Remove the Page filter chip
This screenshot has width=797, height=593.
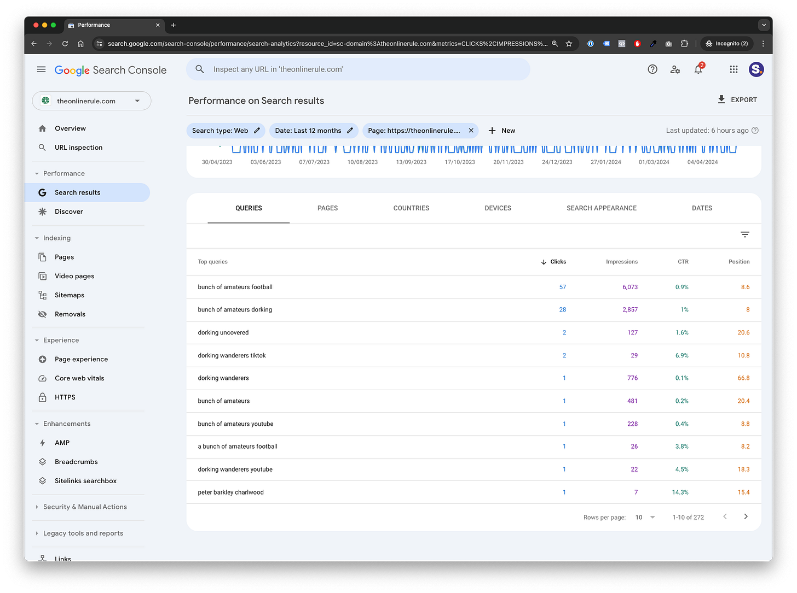pyautogui.click(x=471, y=131)
